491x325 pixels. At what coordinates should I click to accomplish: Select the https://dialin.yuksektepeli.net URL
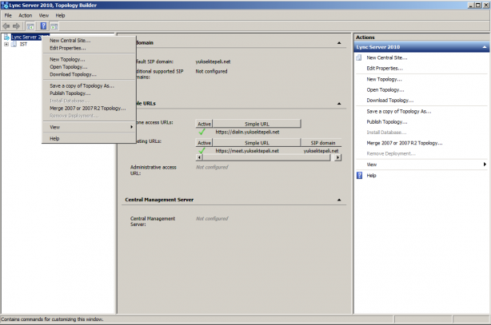(x=247, y=132)
